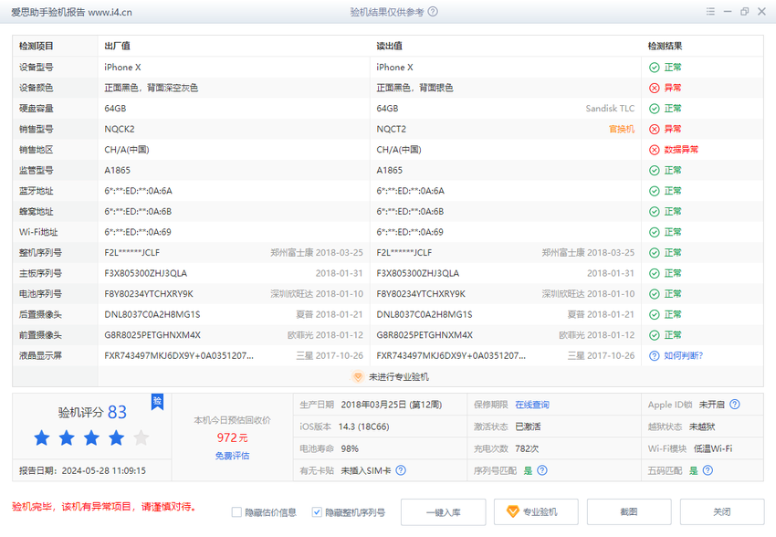Click the green check icon in 前置摄像头 row
The height and width of the screenshot is (537, 776).
(x=655, y=335)
